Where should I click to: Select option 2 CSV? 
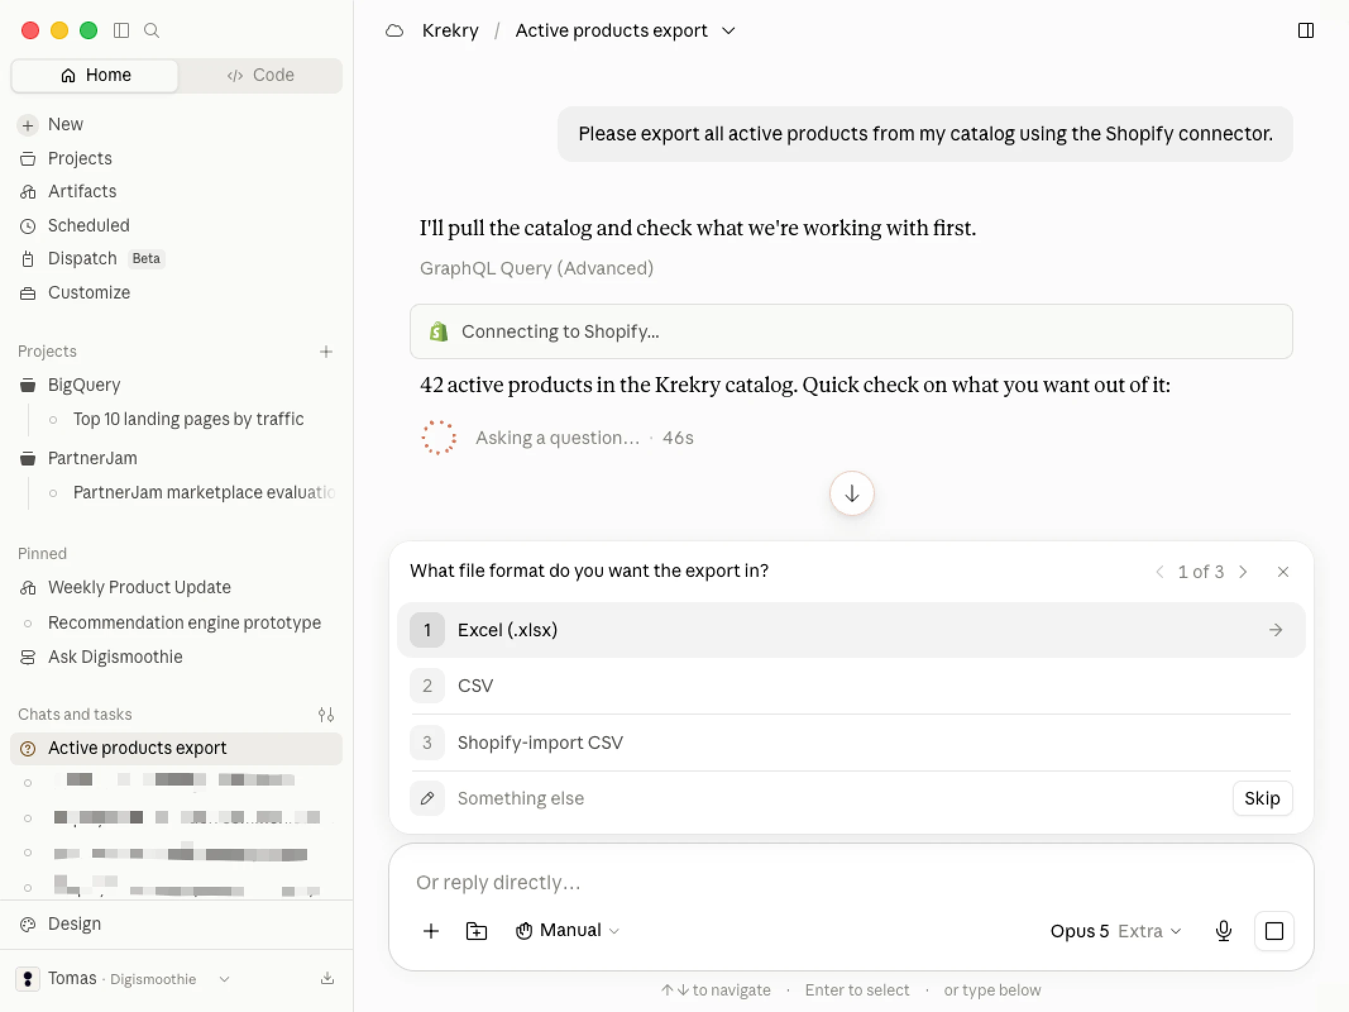(x=851, y=686)
